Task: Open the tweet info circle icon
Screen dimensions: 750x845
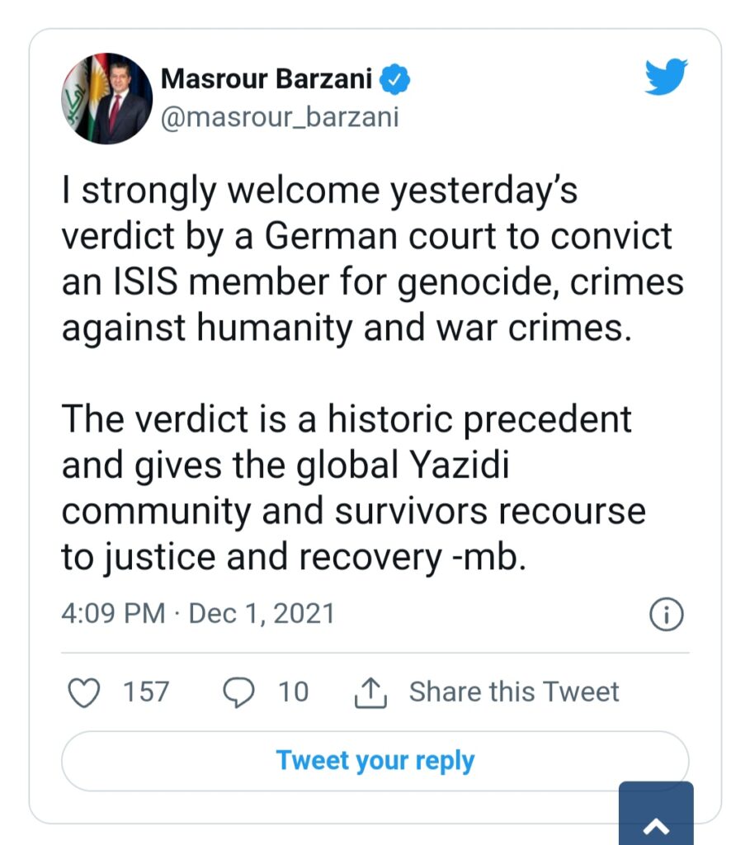Action: [x=666, y=613]
